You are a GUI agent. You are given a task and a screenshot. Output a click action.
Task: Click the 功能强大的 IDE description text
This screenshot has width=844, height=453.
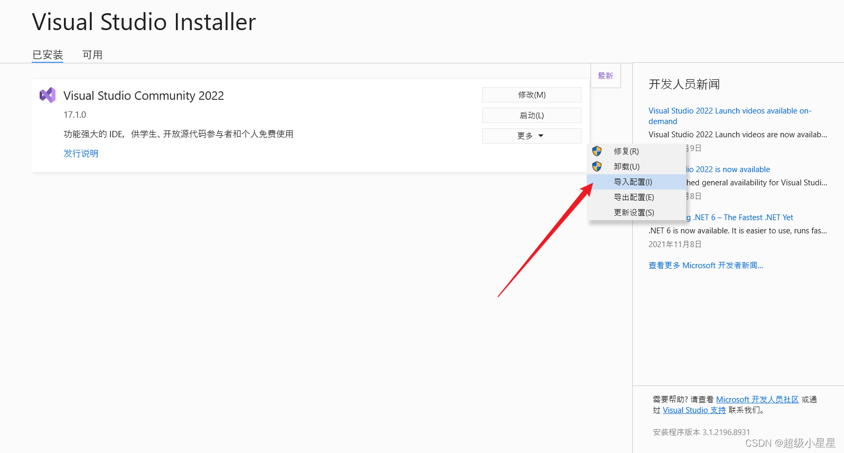click(179, 134)
